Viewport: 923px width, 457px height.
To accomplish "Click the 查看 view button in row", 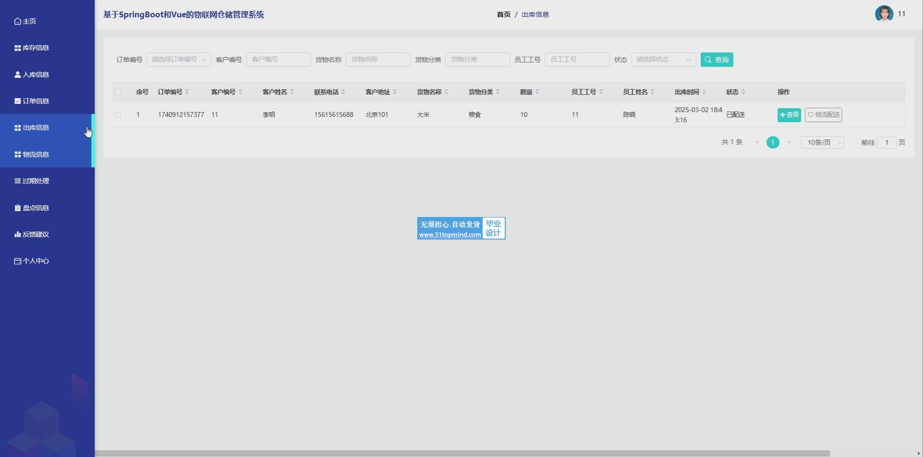I will click(789, 115).
